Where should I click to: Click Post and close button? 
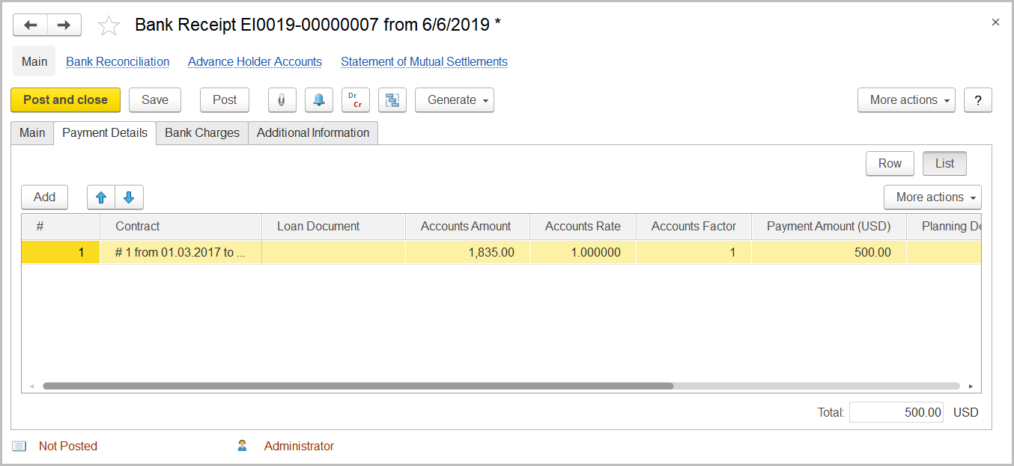[x=66, y=100]
